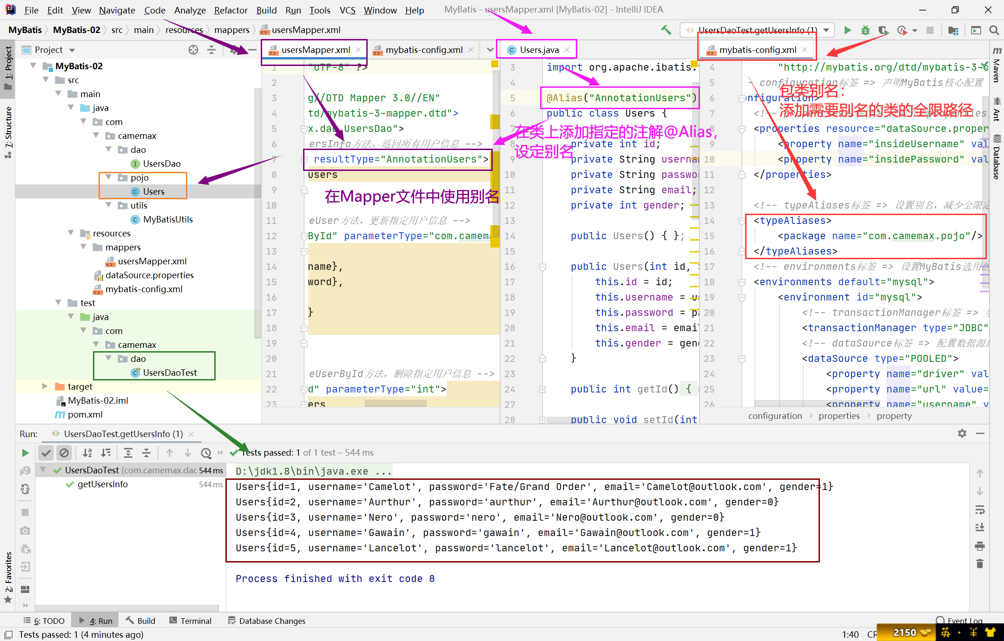Open test history clock icon
Screen dimensions: 1004x641
point(206,452)
